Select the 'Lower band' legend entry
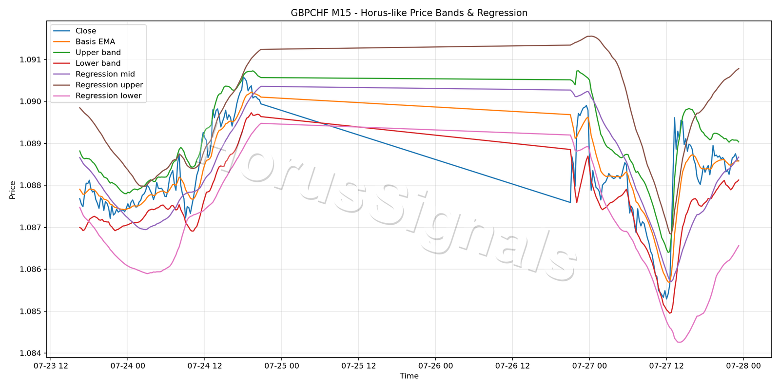The width and height of the screenshot is (780, 390). coord(98,63)
